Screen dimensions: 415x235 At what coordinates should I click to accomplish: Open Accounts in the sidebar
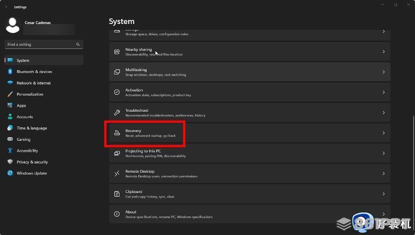point(44,116)
